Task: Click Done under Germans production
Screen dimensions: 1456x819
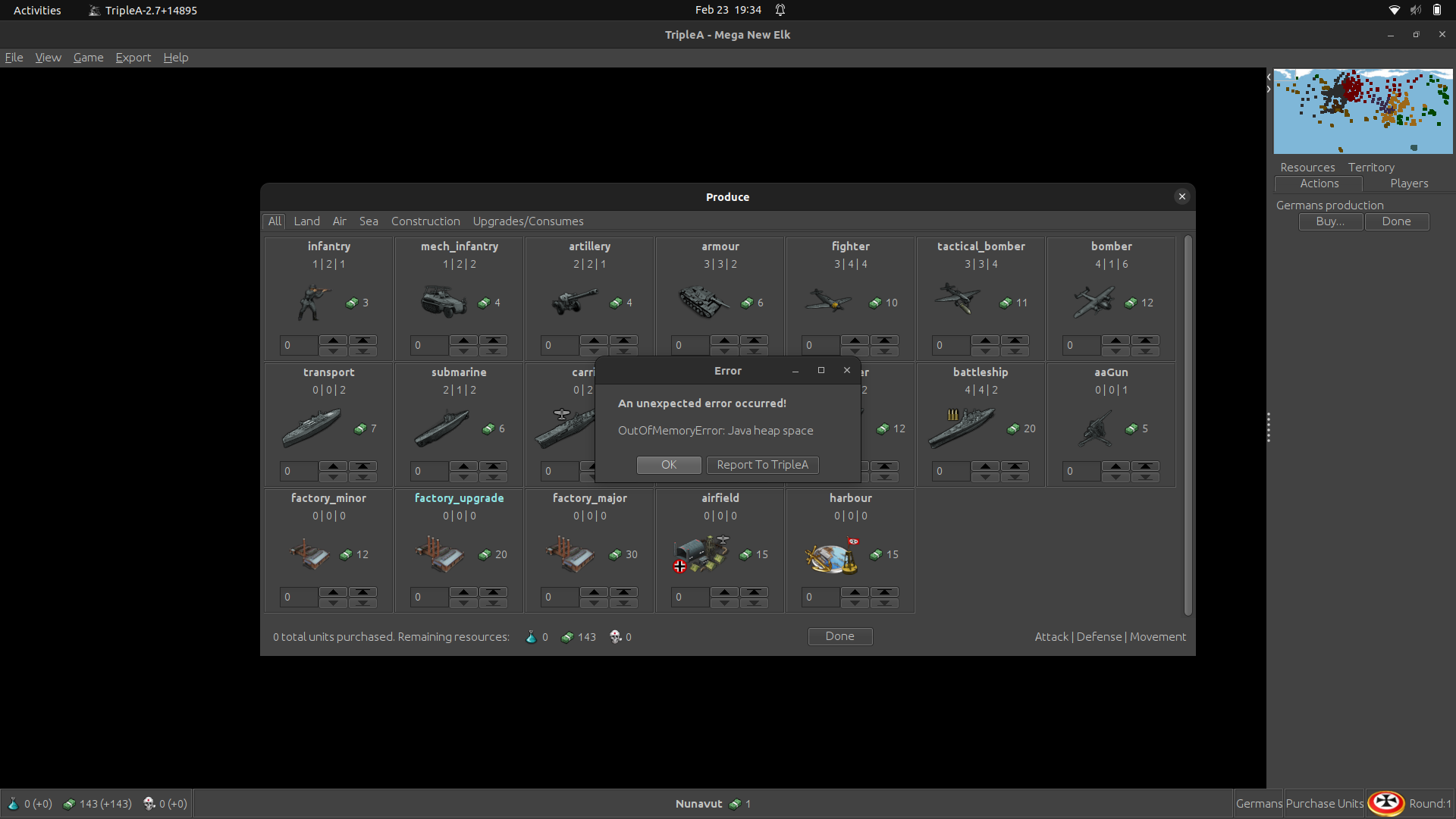Action: (1396, 221)
